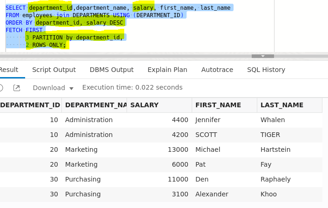The height and width of the screenshot is (208, 328).
Task: Select the Autotrace tab
Action: 217,70
